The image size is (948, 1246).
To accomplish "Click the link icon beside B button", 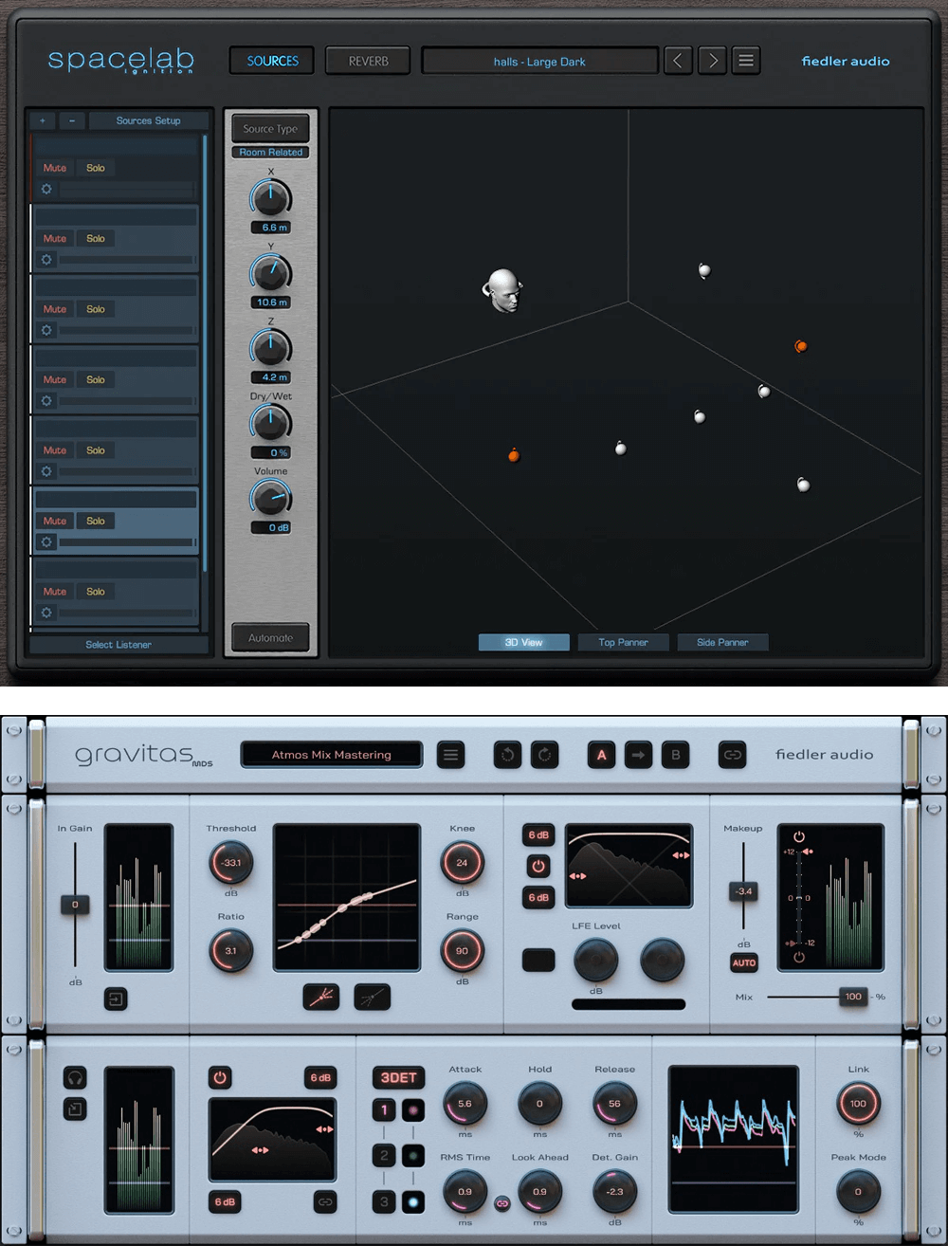I will pyautogui.click(x=732, y=755).
